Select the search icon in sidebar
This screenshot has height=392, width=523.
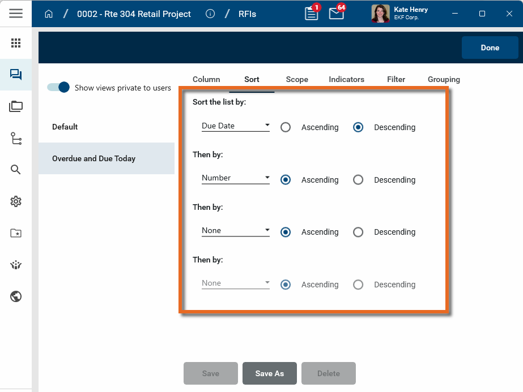pos(16,170)
